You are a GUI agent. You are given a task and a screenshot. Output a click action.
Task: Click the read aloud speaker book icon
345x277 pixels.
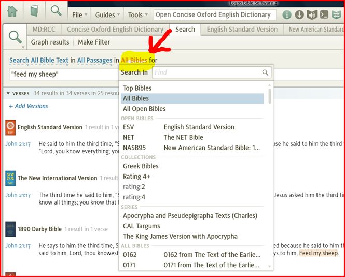point(312,14)
